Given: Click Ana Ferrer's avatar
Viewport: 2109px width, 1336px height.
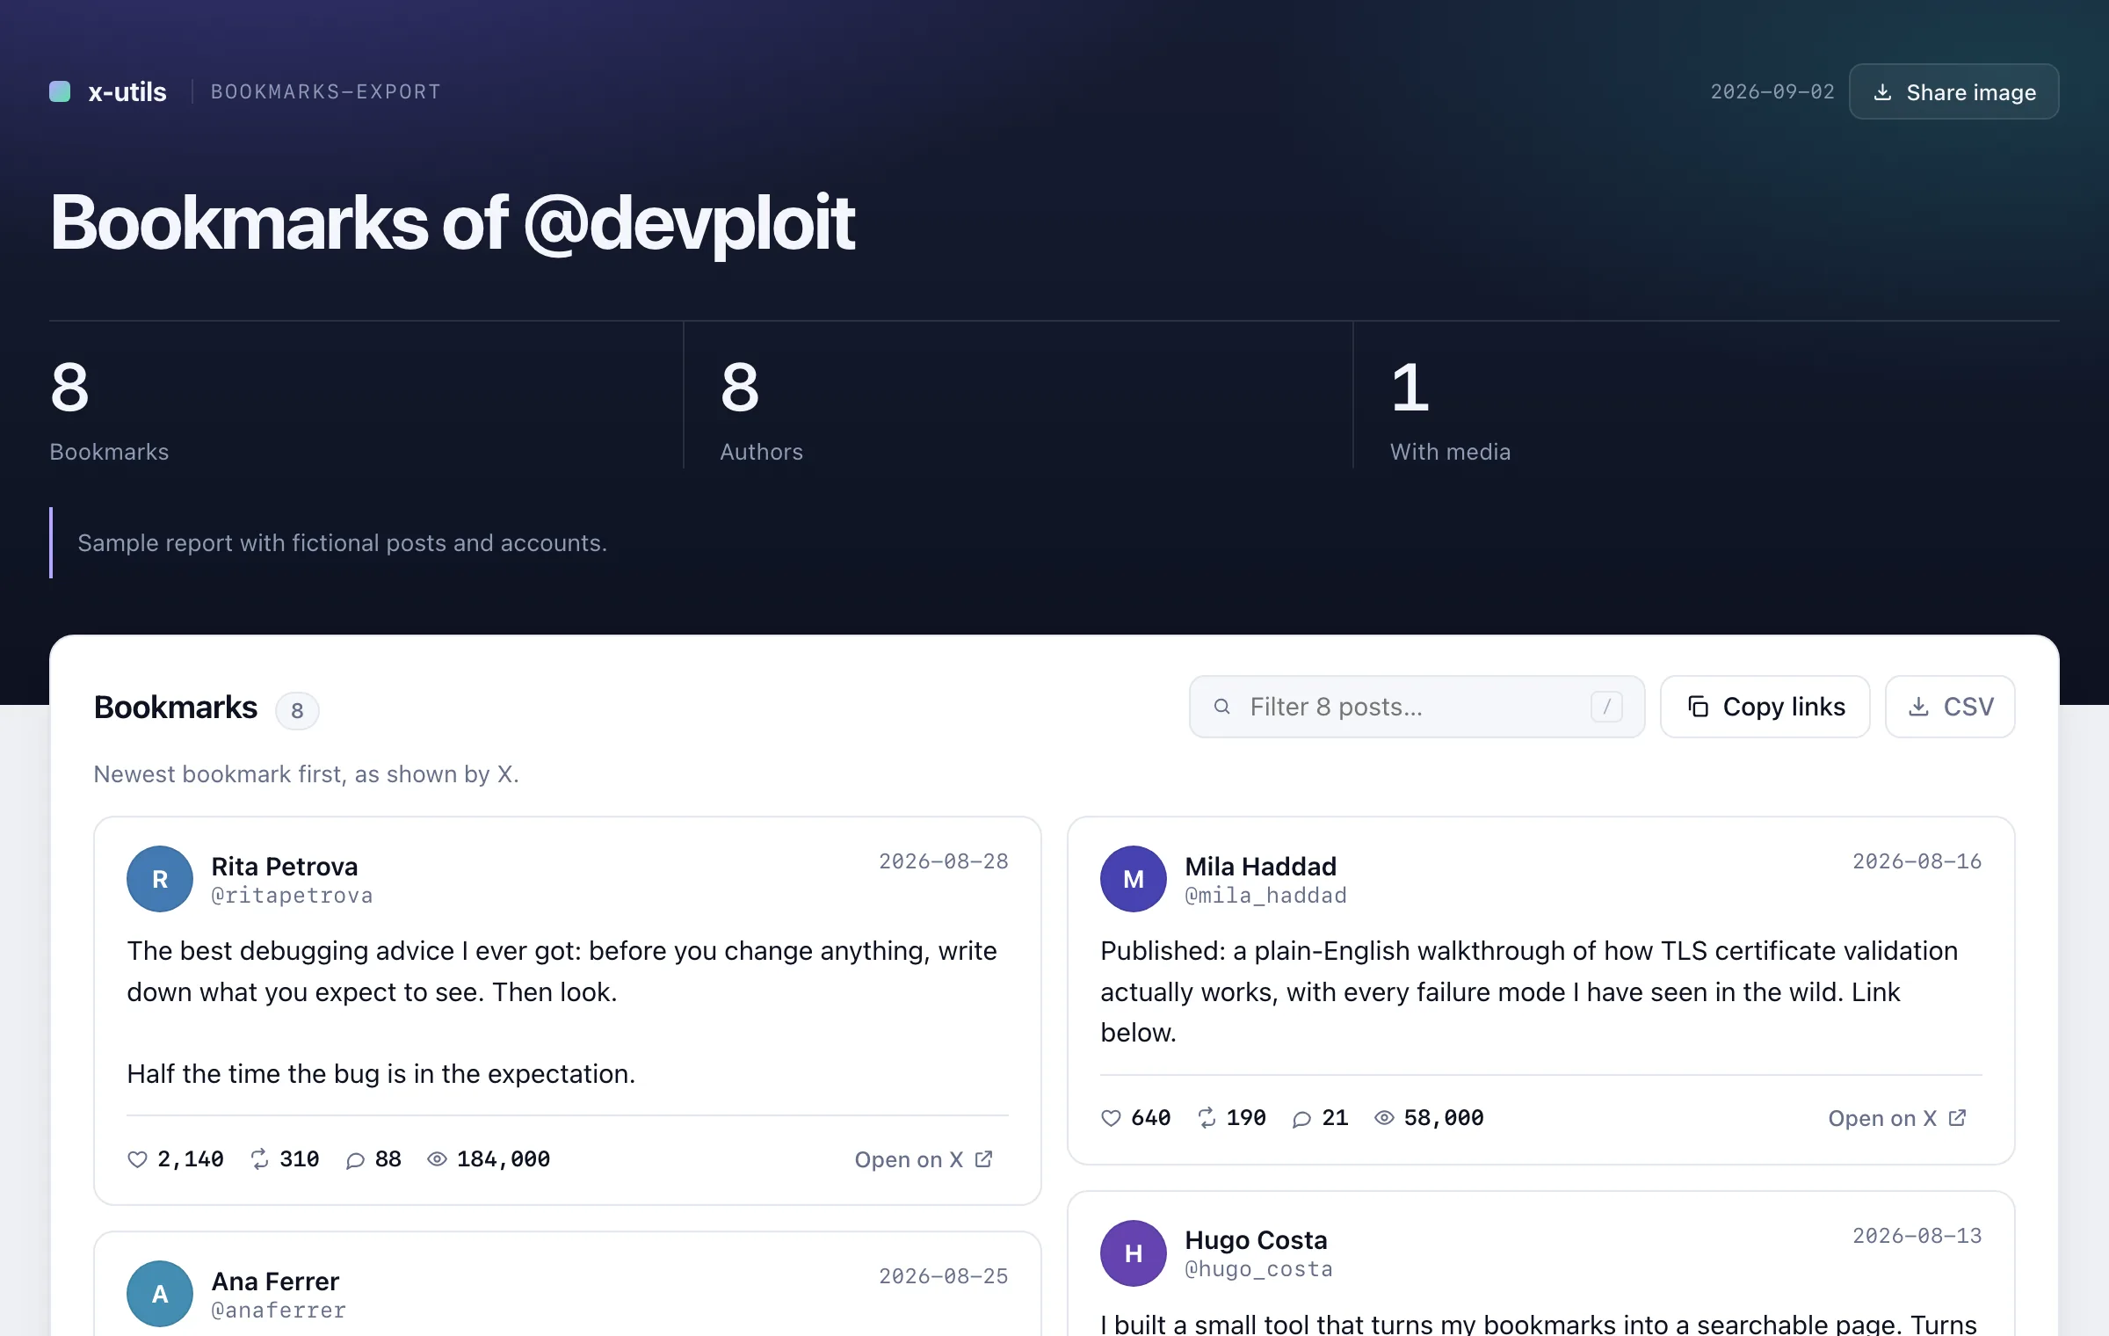Looking at the screenshot, I should coord(160,1294).
